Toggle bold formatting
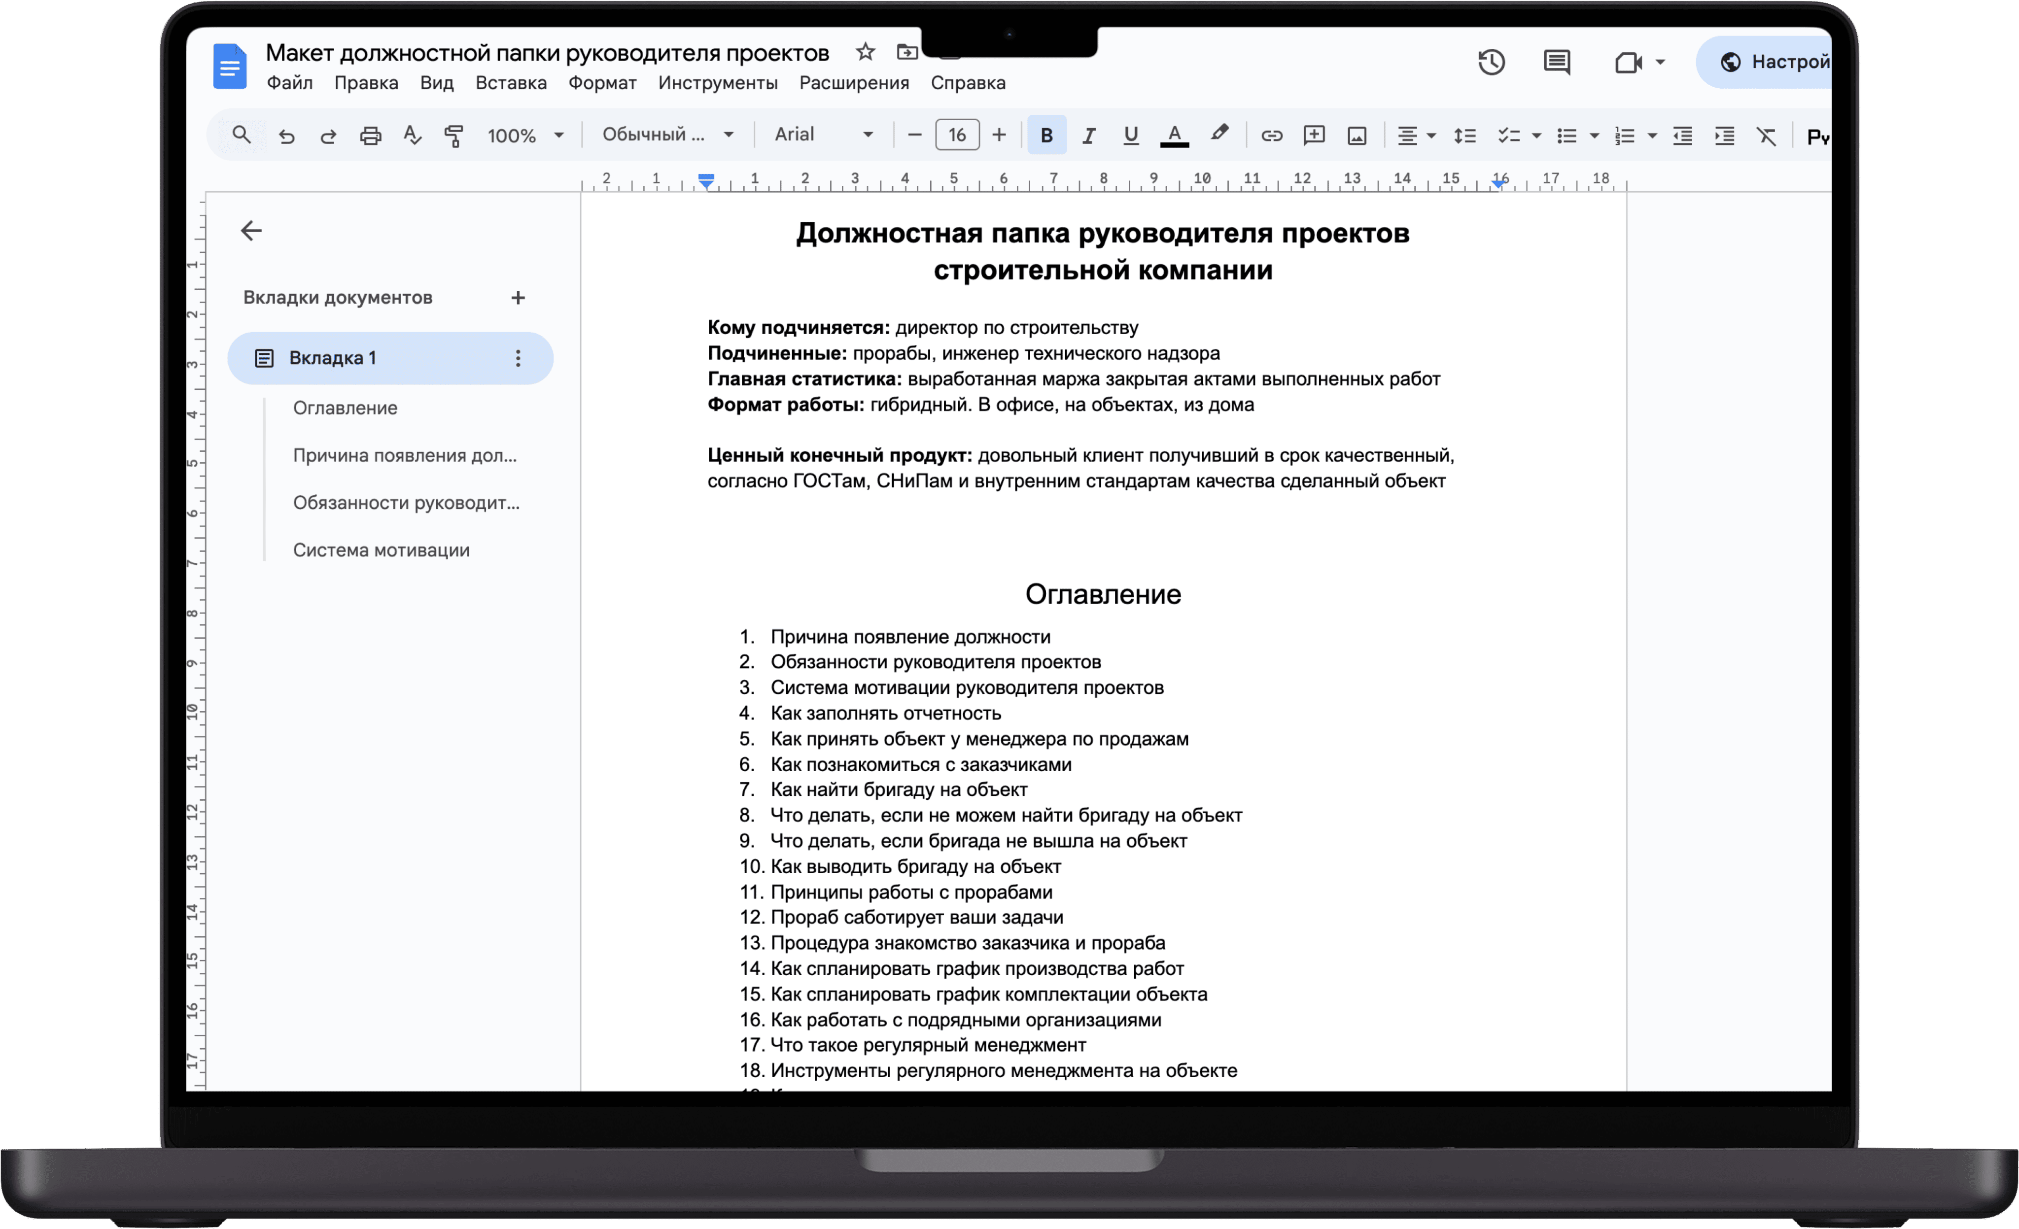The width and height of the screenshot is (2019, 1229). point(1046,135)
